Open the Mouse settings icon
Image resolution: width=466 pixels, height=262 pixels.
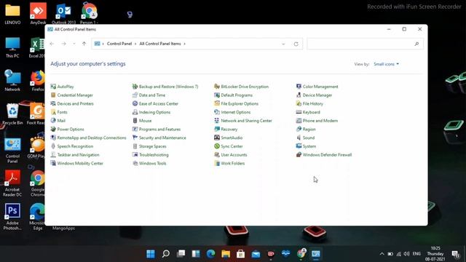click(135, 121)
